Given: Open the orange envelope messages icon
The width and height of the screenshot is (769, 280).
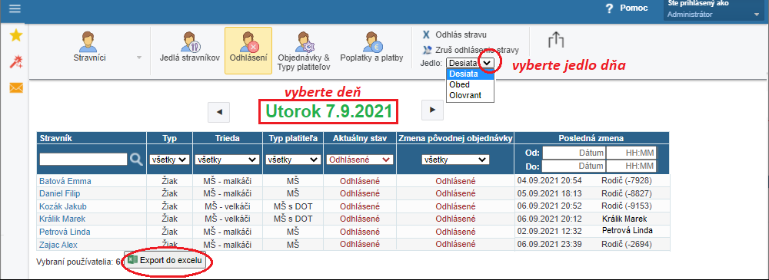Looking at the screenshot, I should 16,87.
